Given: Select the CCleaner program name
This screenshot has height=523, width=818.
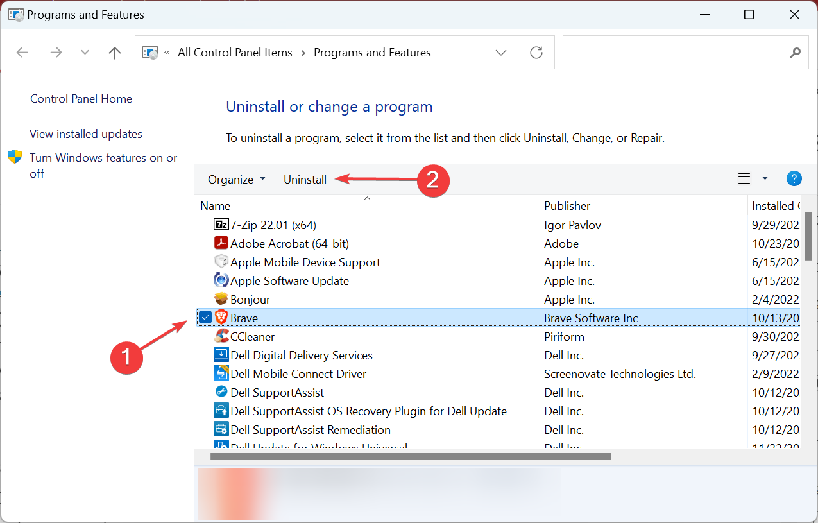Looking at the screenshot, I should click(x=253, y=337).
